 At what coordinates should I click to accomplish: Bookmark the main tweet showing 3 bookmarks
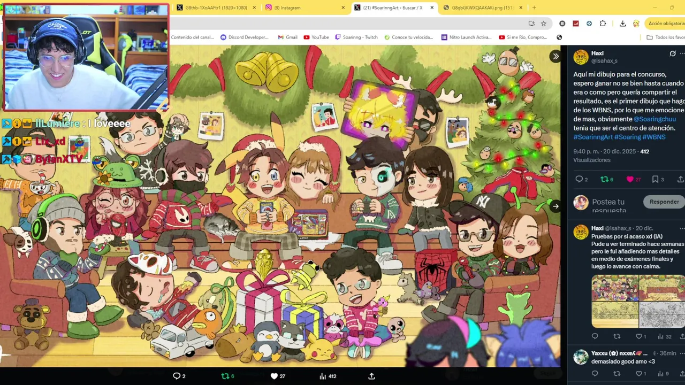coord(655,180)
